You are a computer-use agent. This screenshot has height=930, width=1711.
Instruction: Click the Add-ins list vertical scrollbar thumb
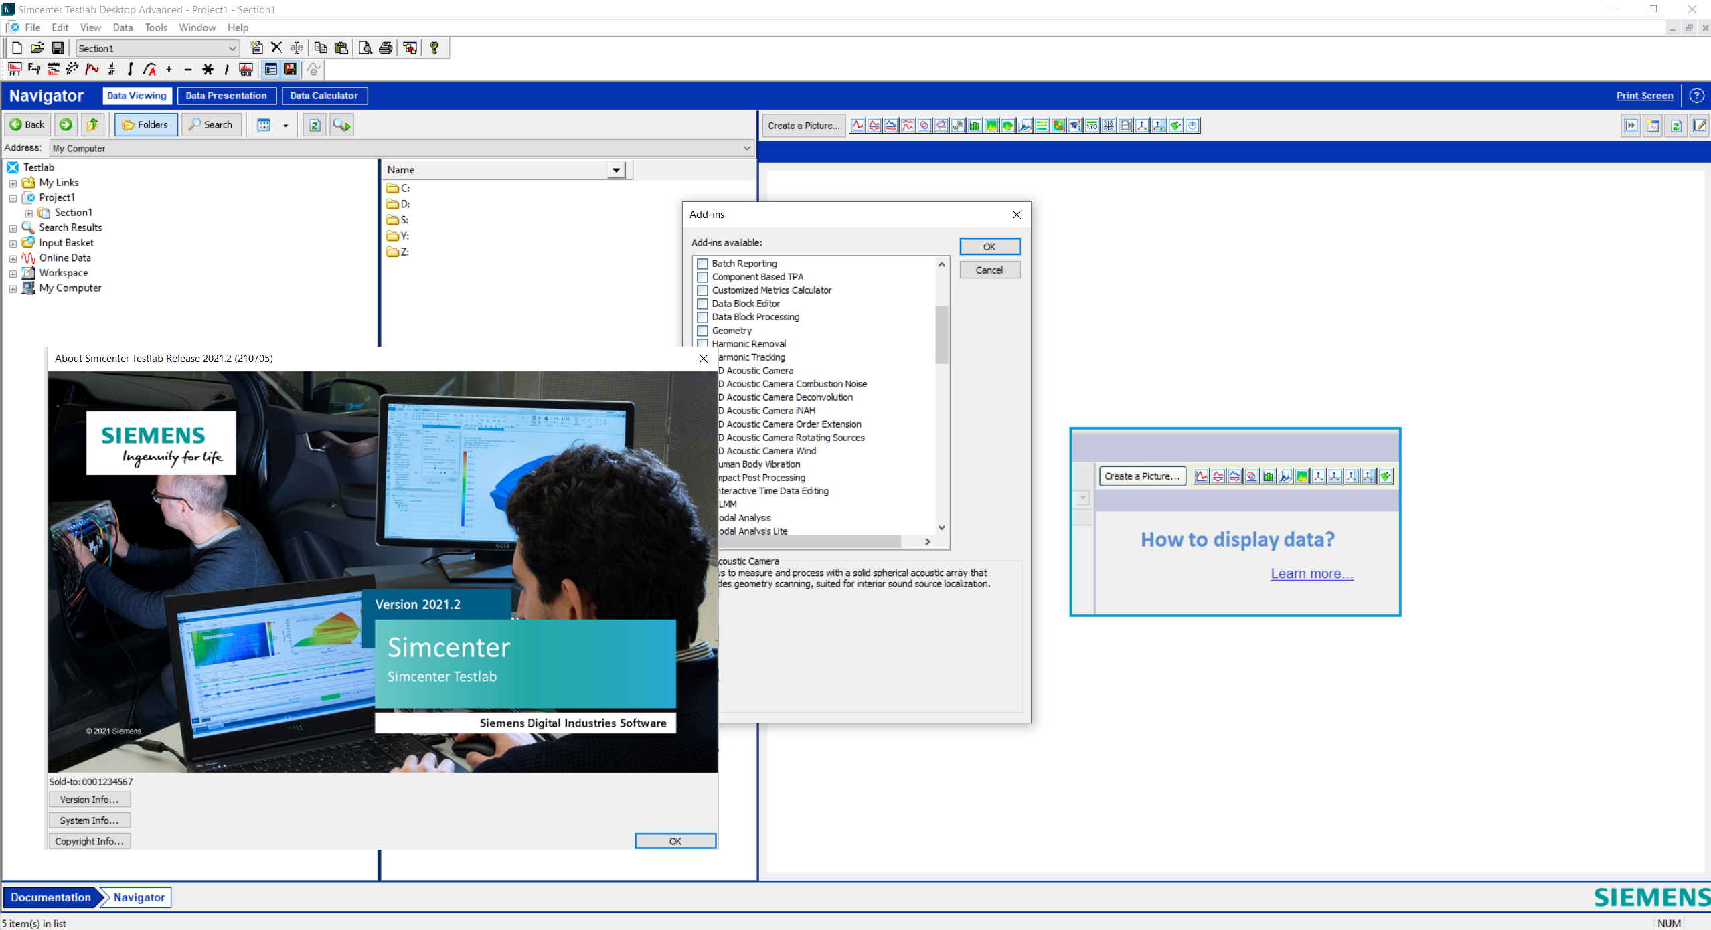point(942,335)
